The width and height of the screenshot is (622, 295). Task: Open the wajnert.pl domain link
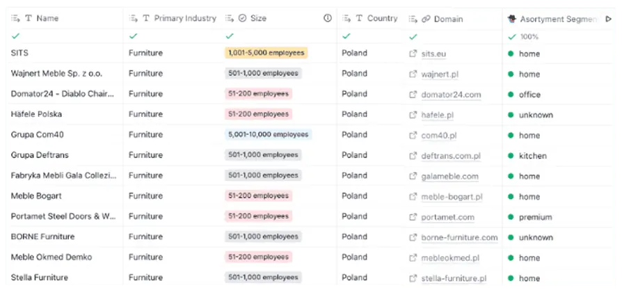pyautogui.click(x=440, y=74)
